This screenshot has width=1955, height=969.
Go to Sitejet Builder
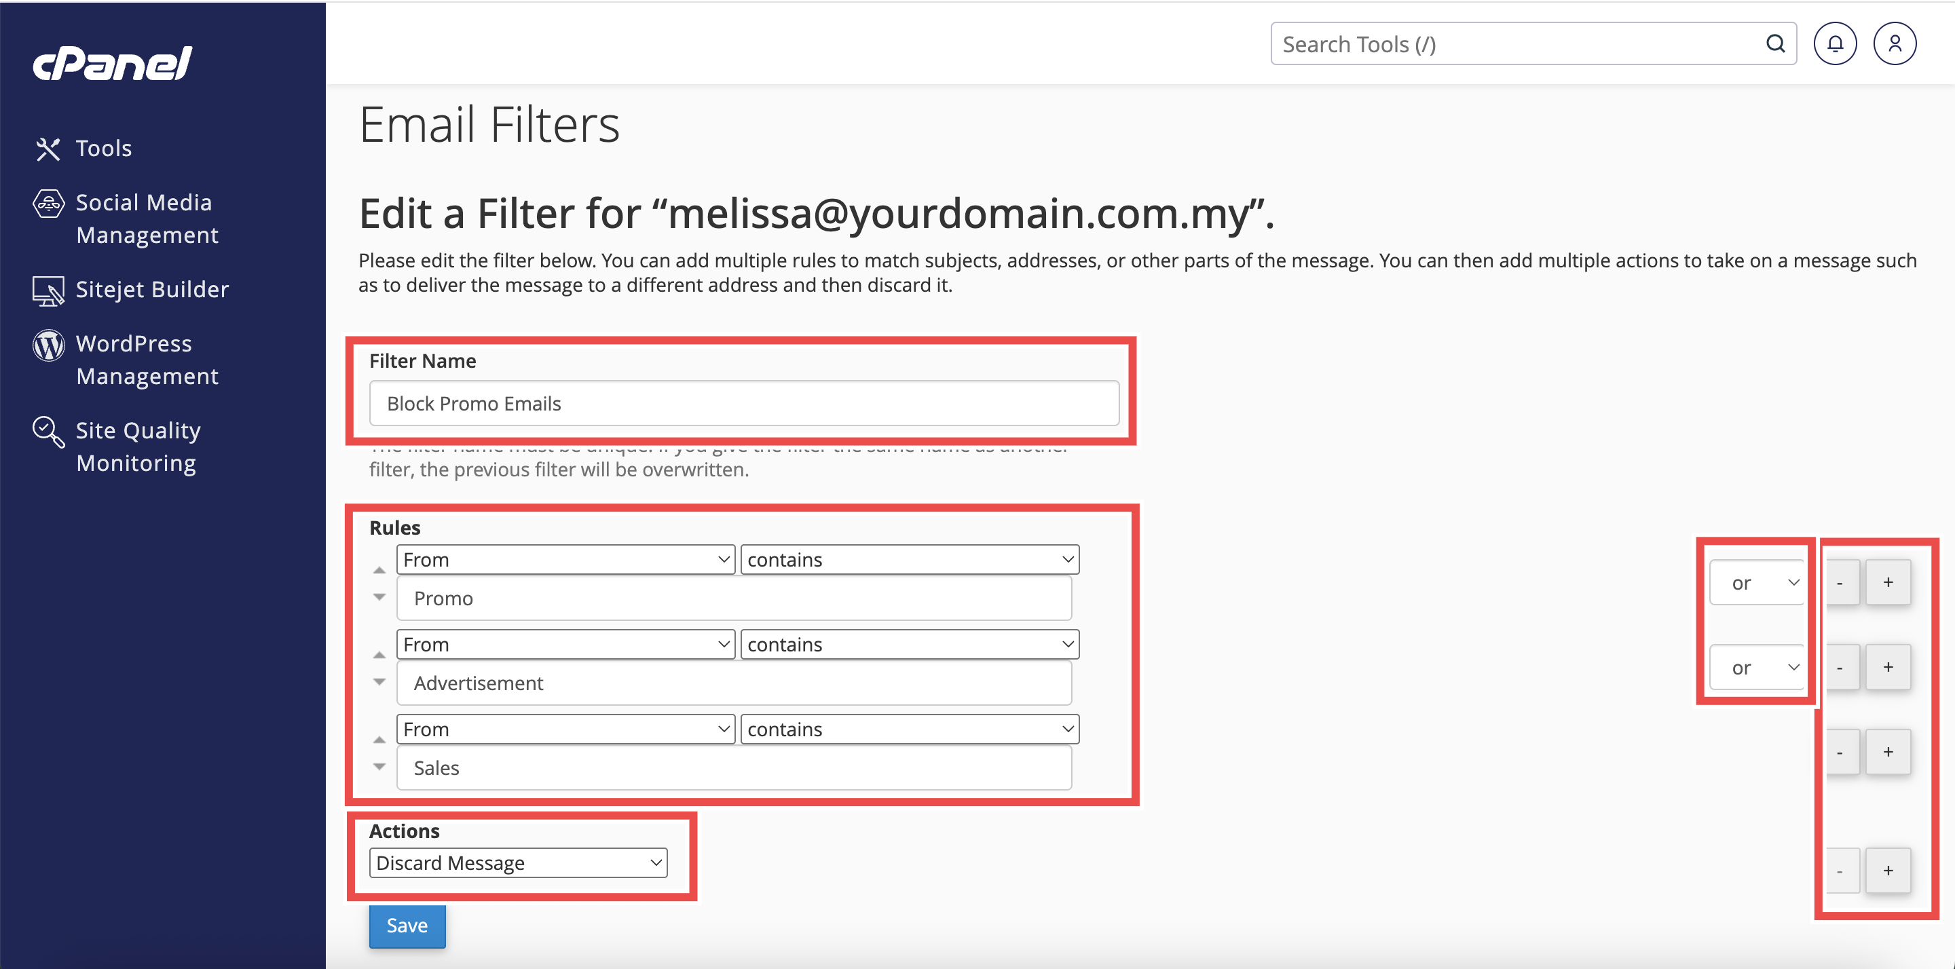pyautogui.click(x=152, y=289)
